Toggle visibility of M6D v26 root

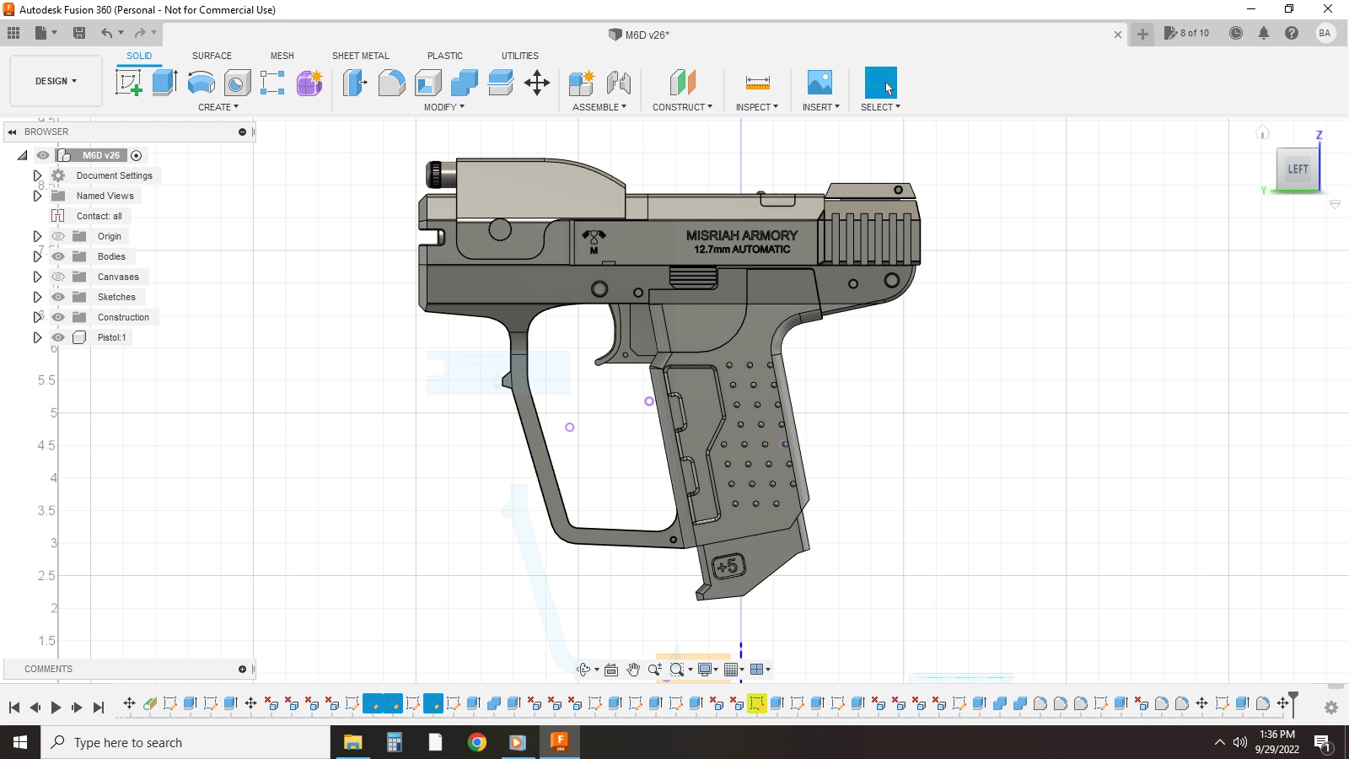pos(43,155)
